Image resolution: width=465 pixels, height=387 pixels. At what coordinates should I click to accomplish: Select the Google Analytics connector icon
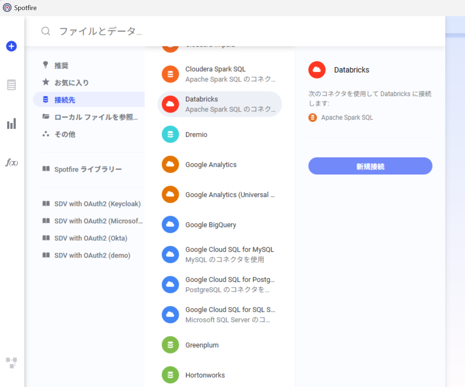click(170, 164)
